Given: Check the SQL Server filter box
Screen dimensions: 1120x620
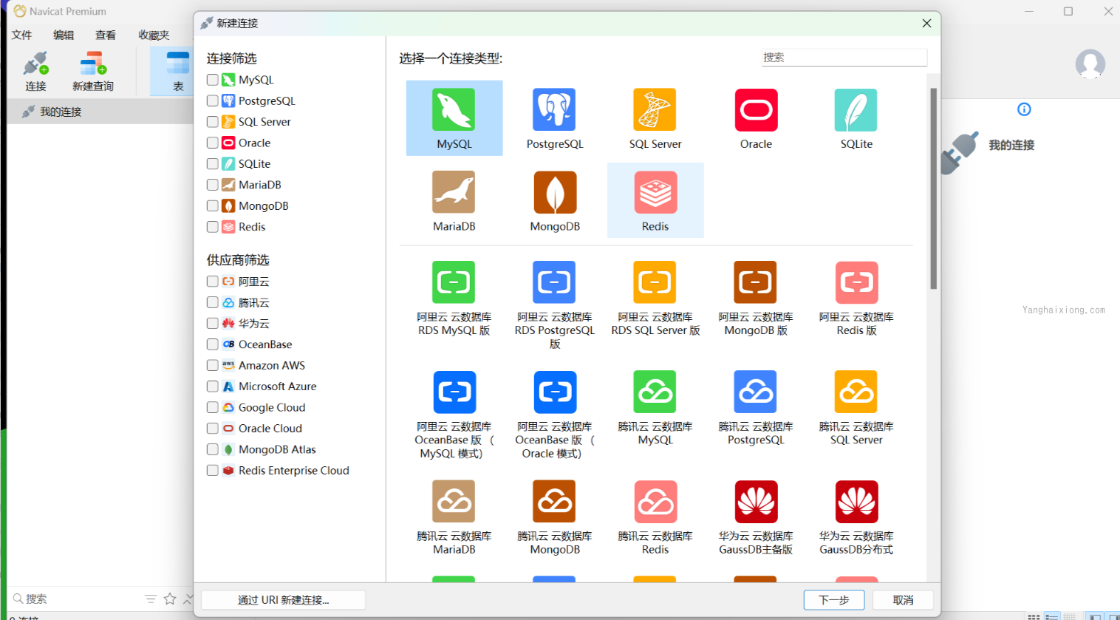Looking at the screenshot, I should coord(213,122).
